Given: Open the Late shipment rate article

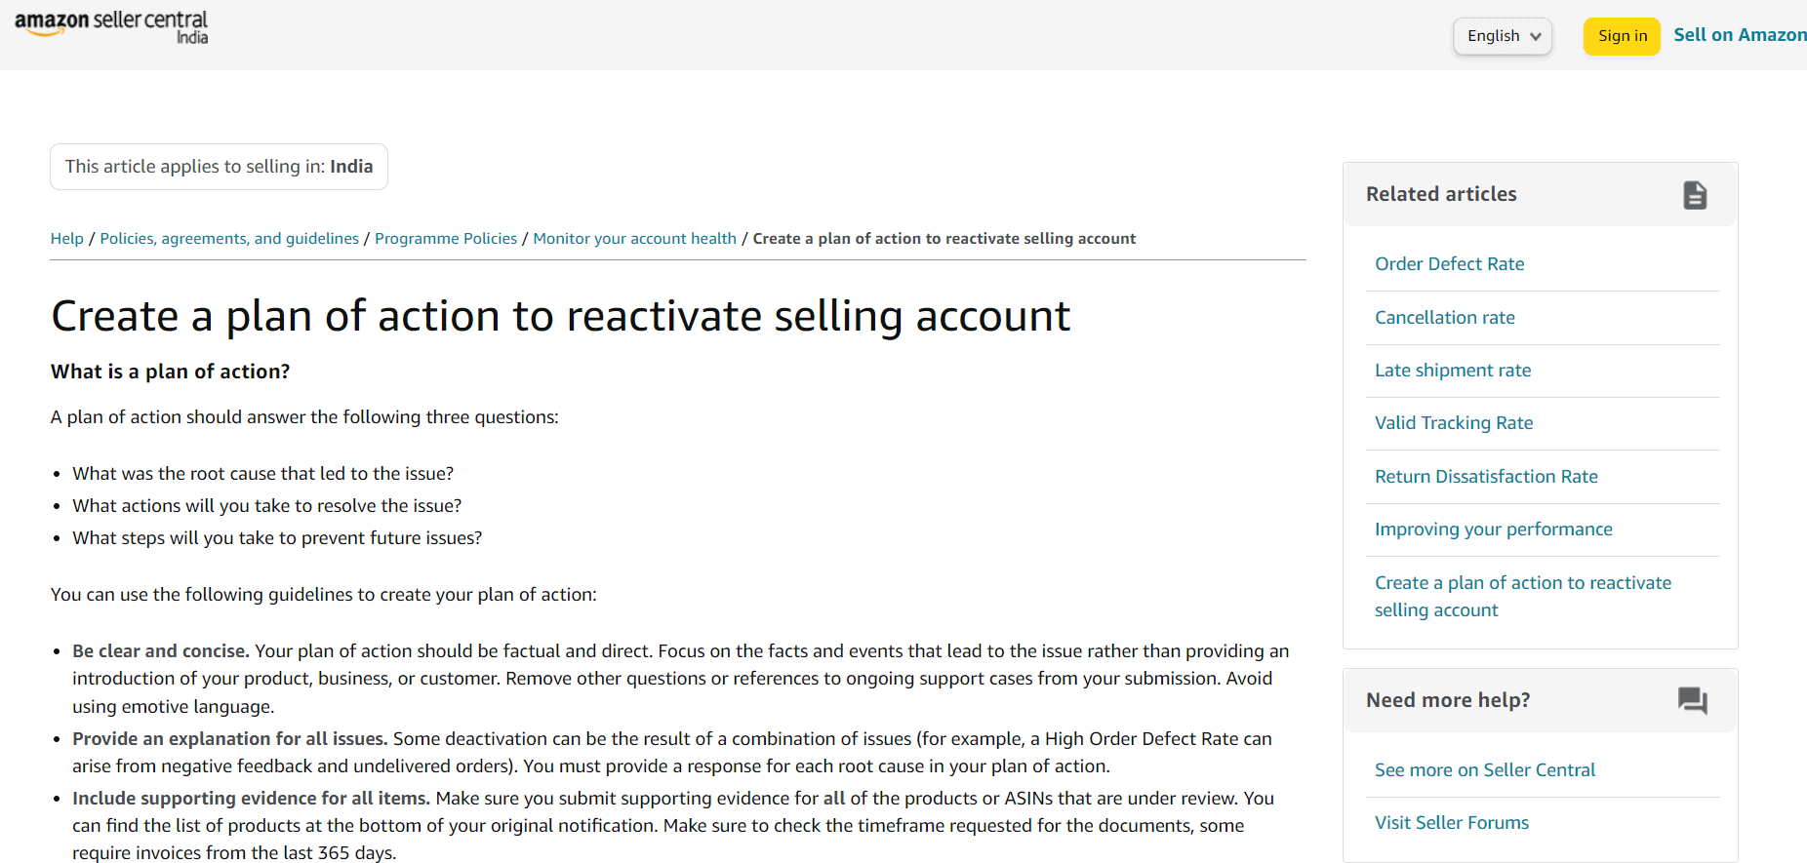Looking at the screenshot, I should (x=1453, y=371).
